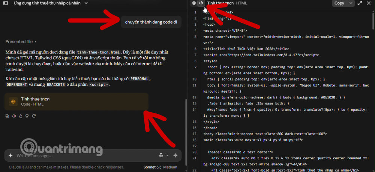Screen dimensions: 375x172
Task: Click the inline code tinh-thue-tncn.html
Action: click(x=98, y=52)
